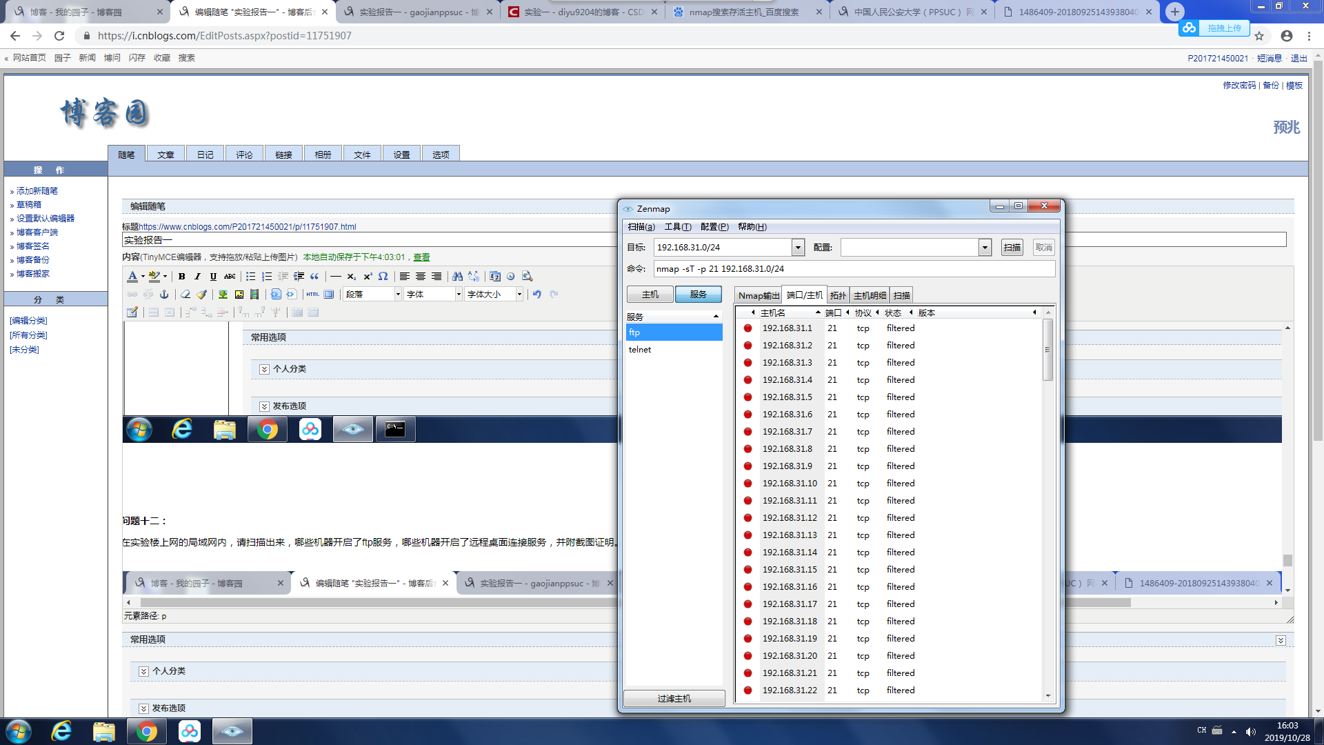Image resolution: width=1324 pixels, height=745 pixels.
Task: Click the blockquote icon in toolbar
Action: pos(314,277)
